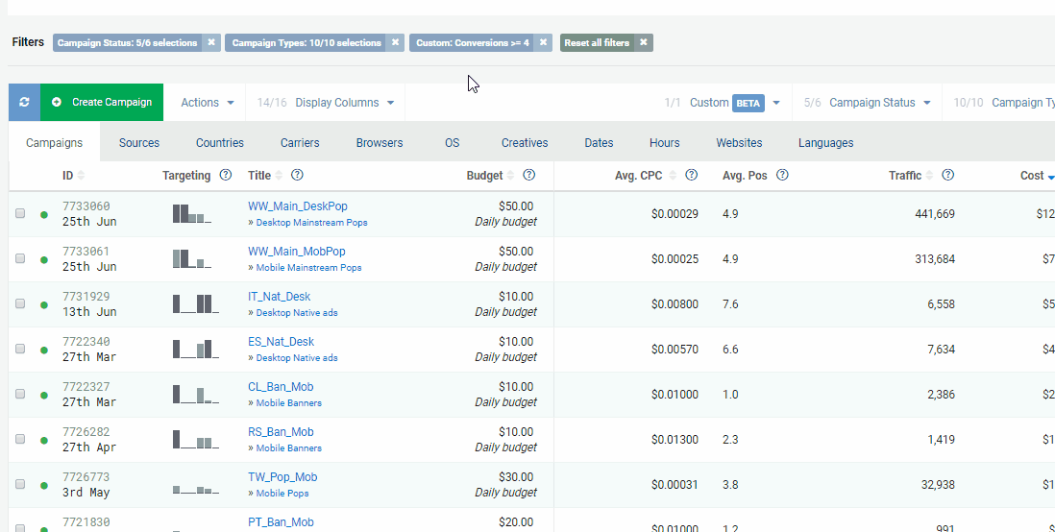Image resolution: width=1055 pixels, height=532 pixels.
Task: Select checkbox for campaign 7726773
Action: coord(20,484)
